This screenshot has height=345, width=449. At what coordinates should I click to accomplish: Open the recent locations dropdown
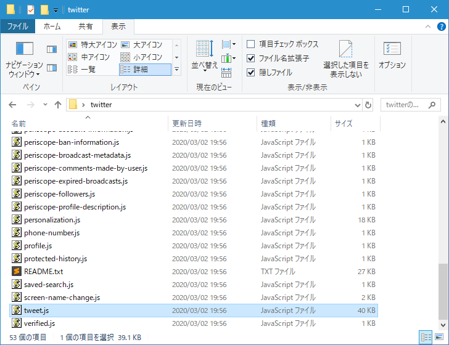tap(45, 105)
